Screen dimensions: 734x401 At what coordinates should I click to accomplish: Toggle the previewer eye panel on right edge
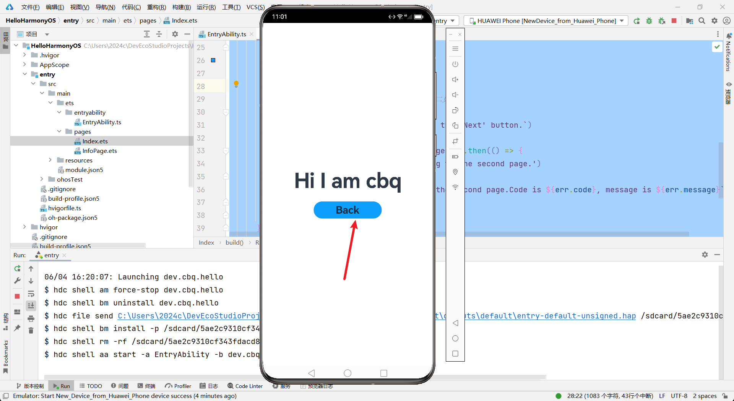(729, 94)
